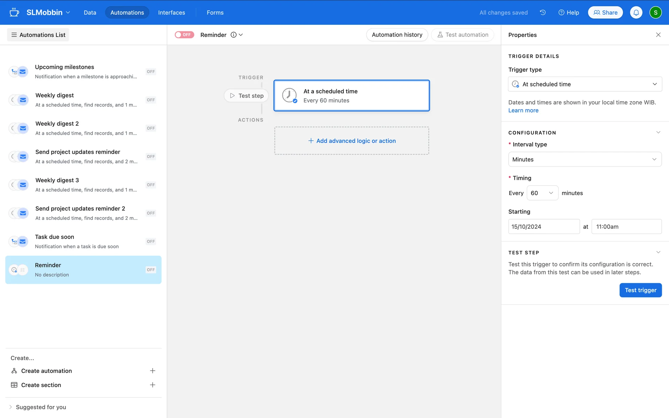Toggle the Reminder automation on
This screenshot has height=418, width=669.
coord(184,35)
